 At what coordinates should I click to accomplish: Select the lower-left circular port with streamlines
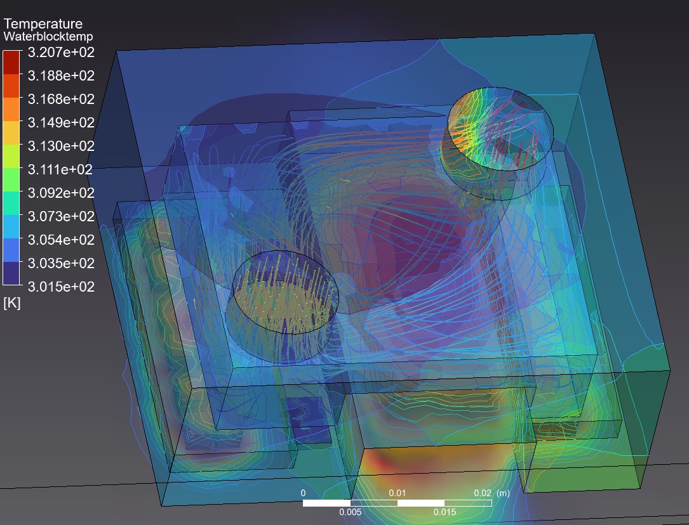(286, 292)
